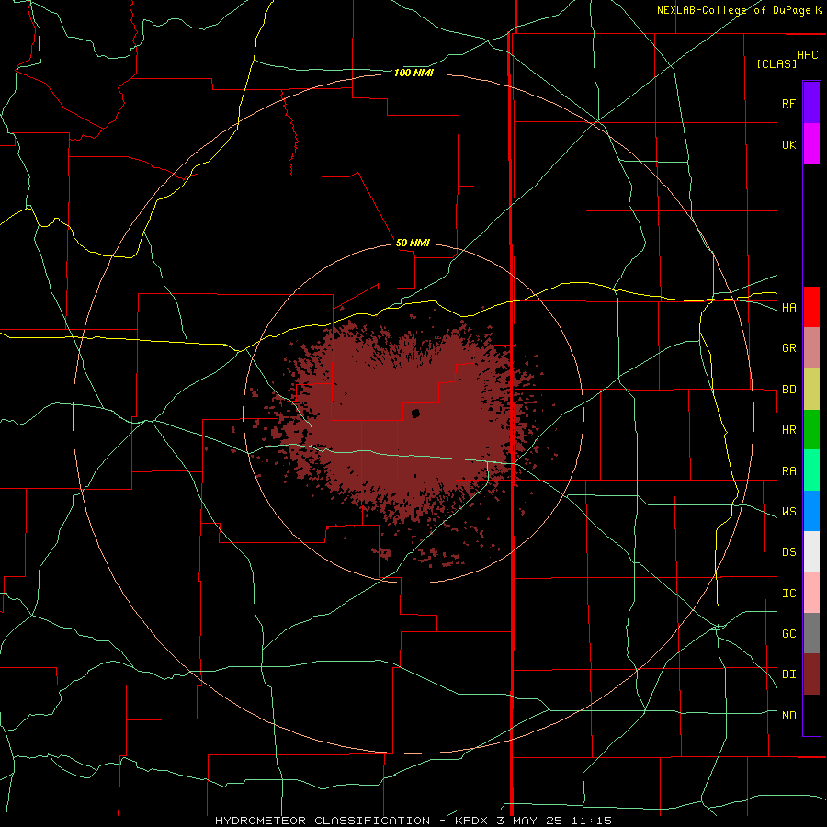The width and height of the screenshot is (827, 827).
Task: Click the KFDX radar site black dot
Action: [x=415, y=413]
